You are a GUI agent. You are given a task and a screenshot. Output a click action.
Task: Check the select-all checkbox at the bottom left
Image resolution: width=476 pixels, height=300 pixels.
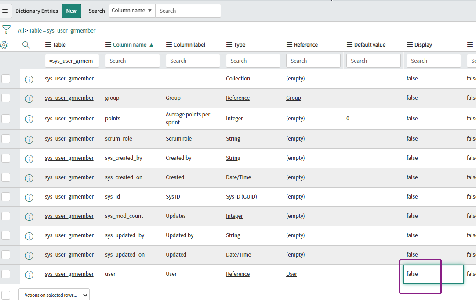[x=6, y=295]
